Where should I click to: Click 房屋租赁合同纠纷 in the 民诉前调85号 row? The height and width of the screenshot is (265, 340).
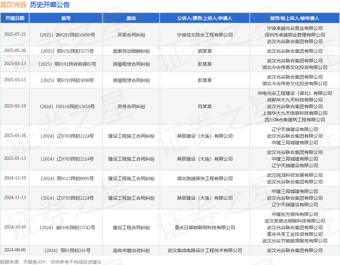click(x=131, y=64)
